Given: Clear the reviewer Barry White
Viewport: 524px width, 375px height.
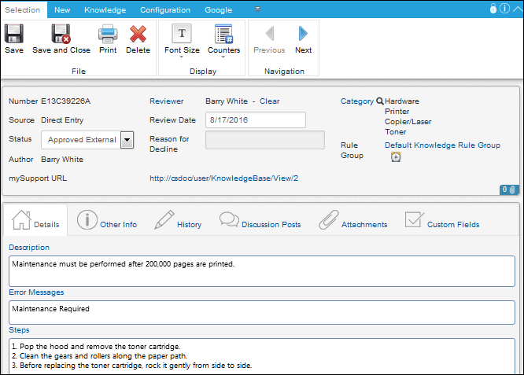Looking at the screenshot, I should click(x=269, y=101).
